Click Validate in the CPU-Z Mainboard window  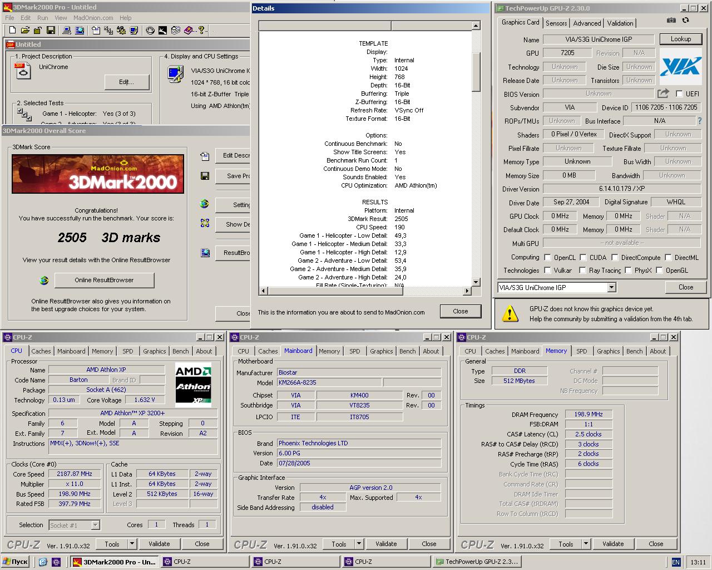[x=386, y=544]
